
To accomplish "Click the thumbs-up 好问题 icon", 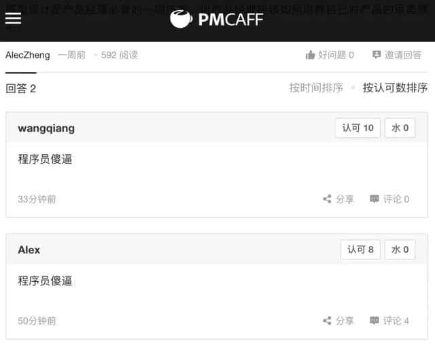I will click(x=310, y=55).
